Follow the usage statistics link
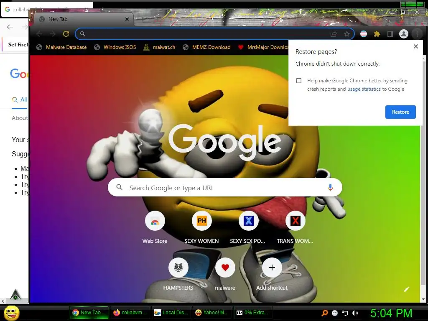 click(x=364, y=89)
